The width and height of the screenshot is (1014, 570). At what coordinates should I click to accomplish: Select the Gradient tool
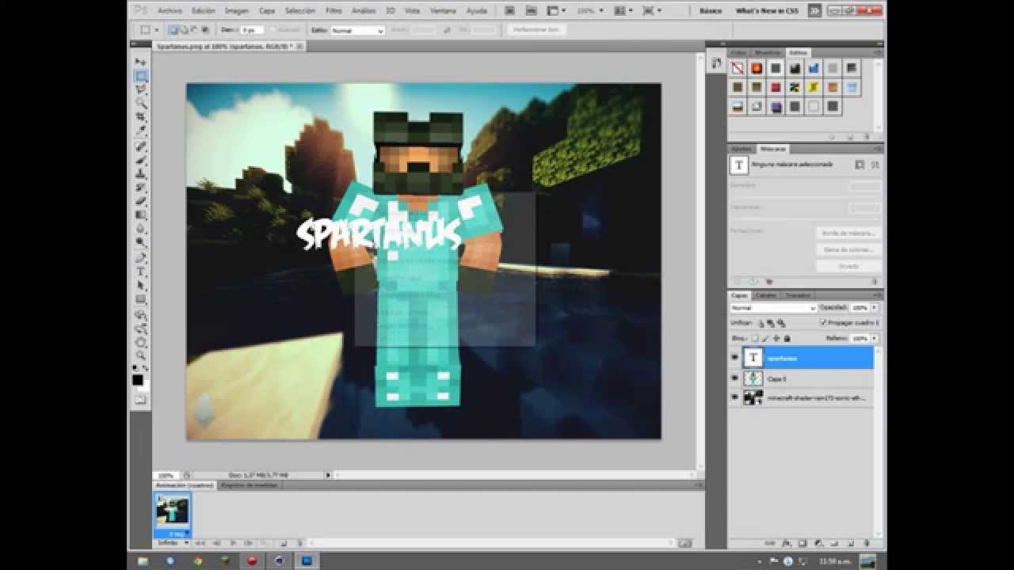(141, 215)
